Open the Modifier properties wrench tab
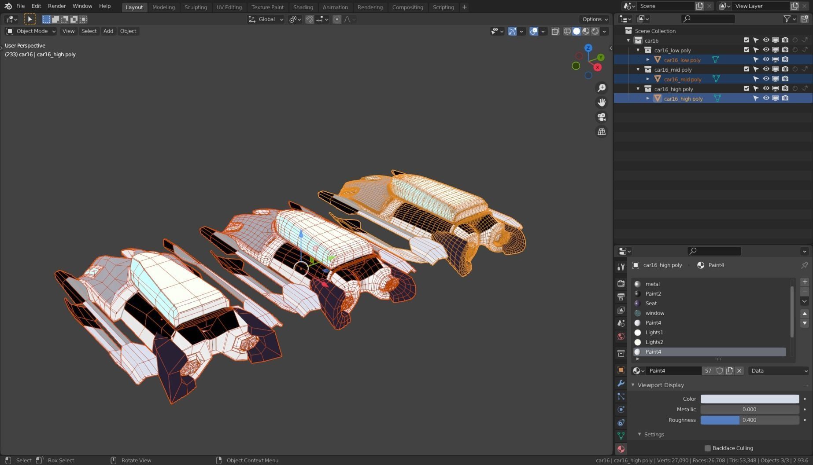The image size is (813, 465). [x=621, y=383]
